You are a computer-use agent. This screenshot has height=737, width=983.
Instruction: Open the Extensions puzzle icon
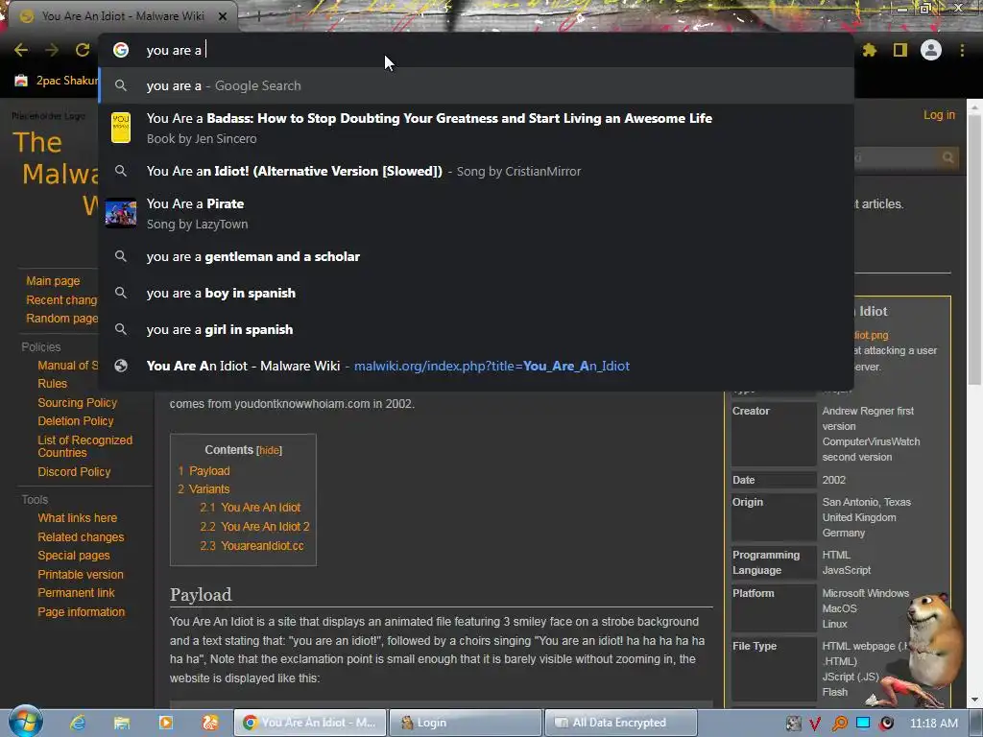pyautogui.click(x=870, y=50)
